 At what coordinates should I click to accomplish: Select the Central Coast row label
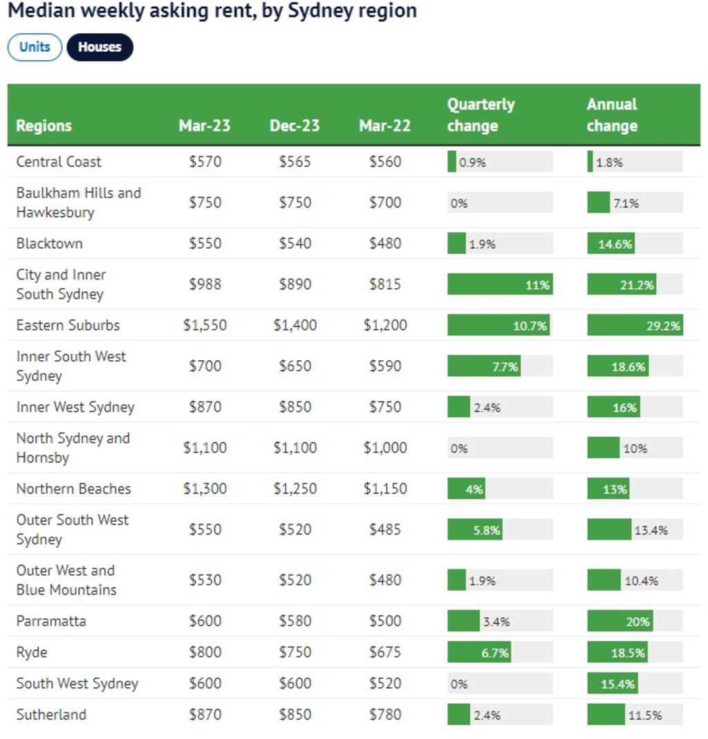click(59, 162)
